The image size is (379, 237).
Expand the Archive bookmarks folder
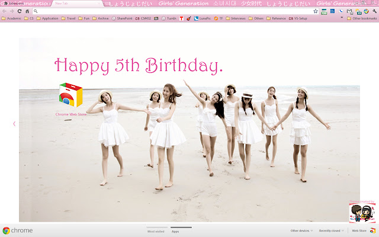[x=100, y=18]
